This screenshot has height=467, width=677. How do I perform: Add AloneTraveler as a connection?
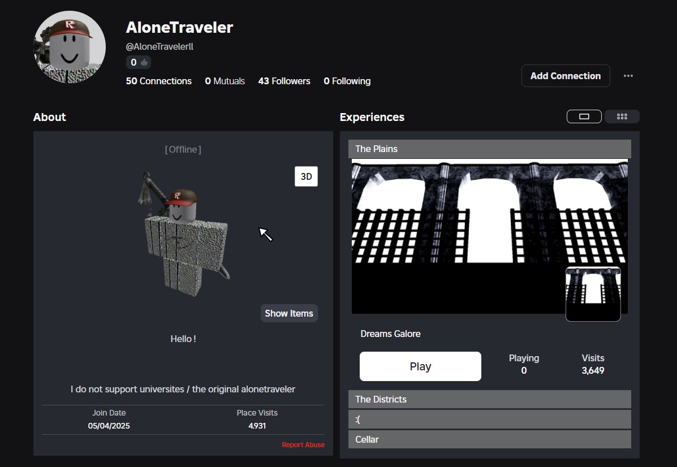tap(565, 76)
